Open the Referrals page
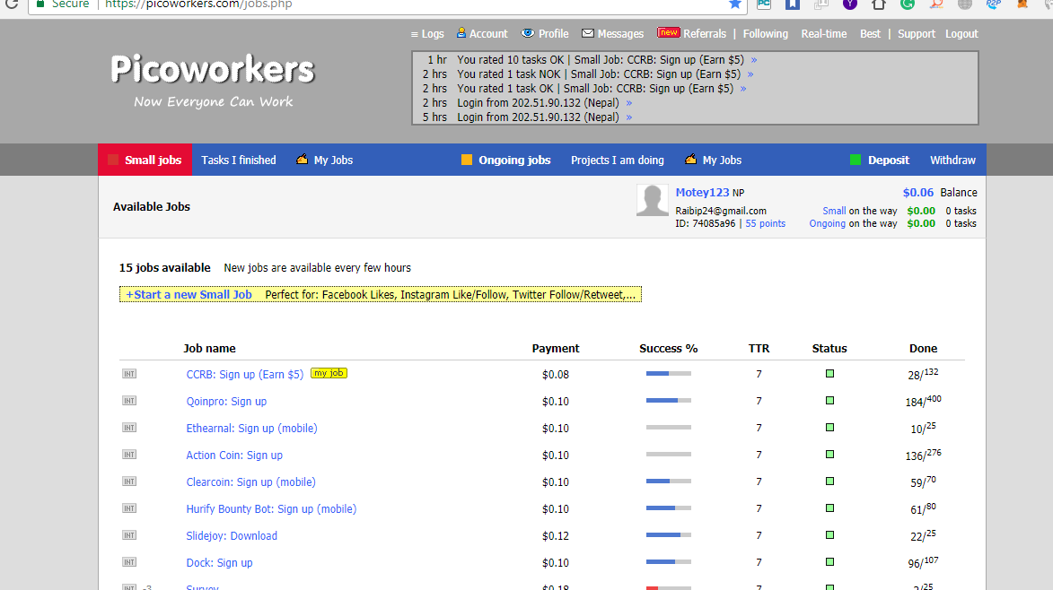Screen dimensions: 1053x590 (705, 33)
